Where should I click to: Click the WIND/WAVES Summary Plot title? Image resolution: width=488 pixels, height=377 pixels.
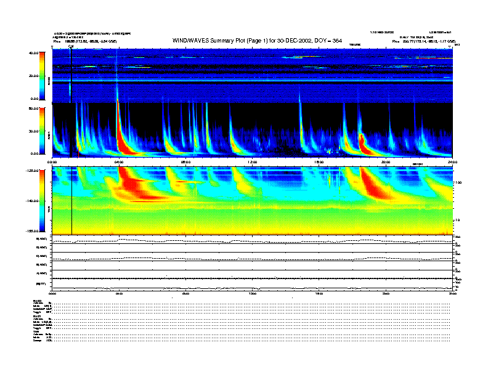(x=257, y=41)
